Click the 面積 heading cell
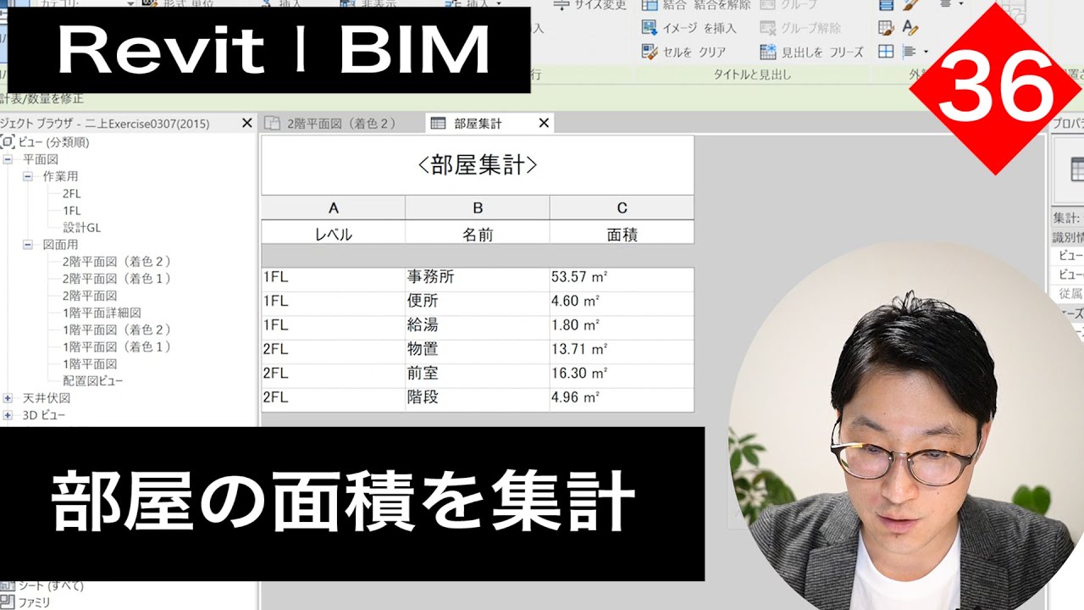This screenshot has width=1084, height=610. [622, 235]
